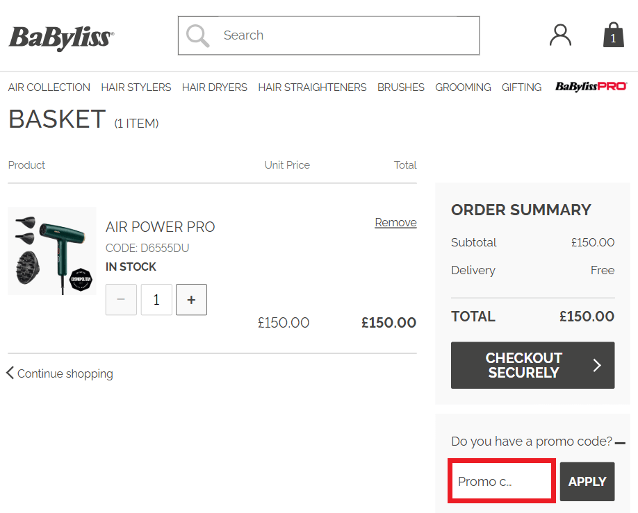Select the BaBylissPRO navigation logo

point(591,87)
